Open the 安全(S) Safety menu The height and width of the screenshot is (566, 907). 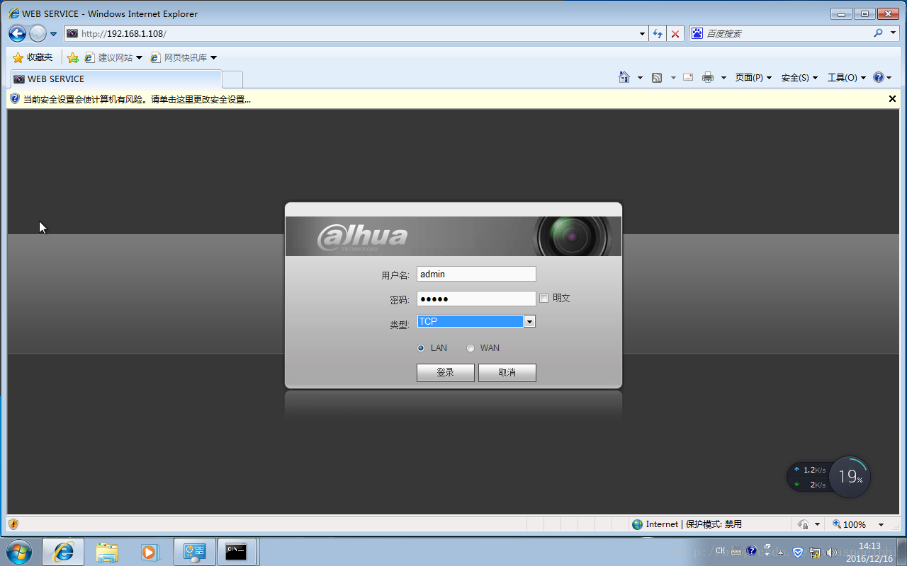799,78
